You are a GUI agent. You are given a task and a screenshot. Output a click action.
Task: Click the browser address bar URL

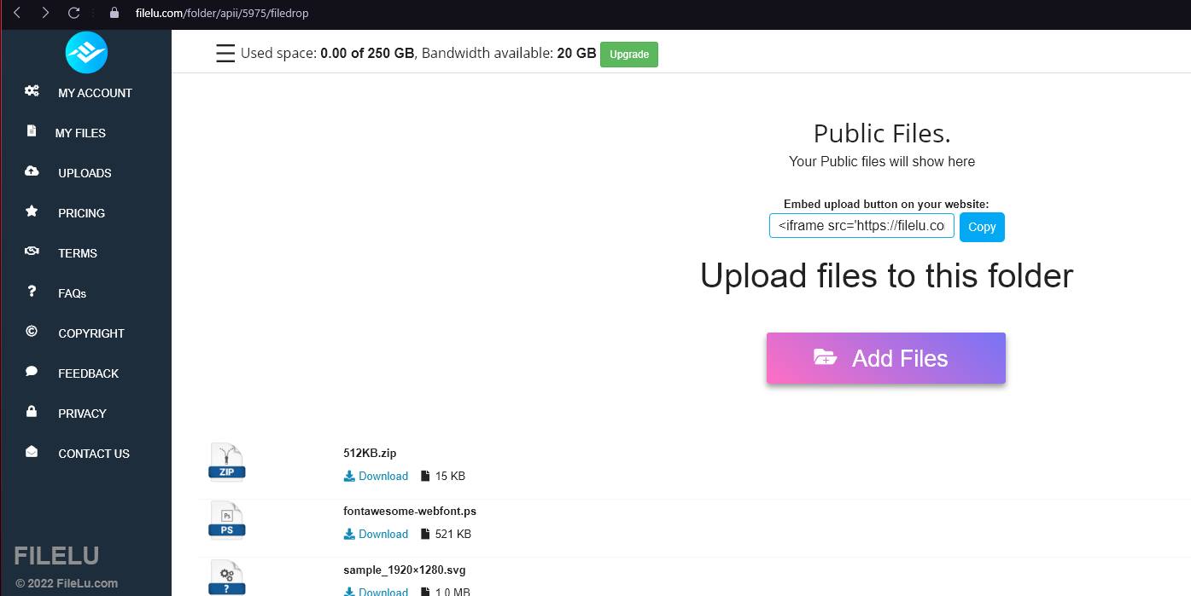(222, 13)
